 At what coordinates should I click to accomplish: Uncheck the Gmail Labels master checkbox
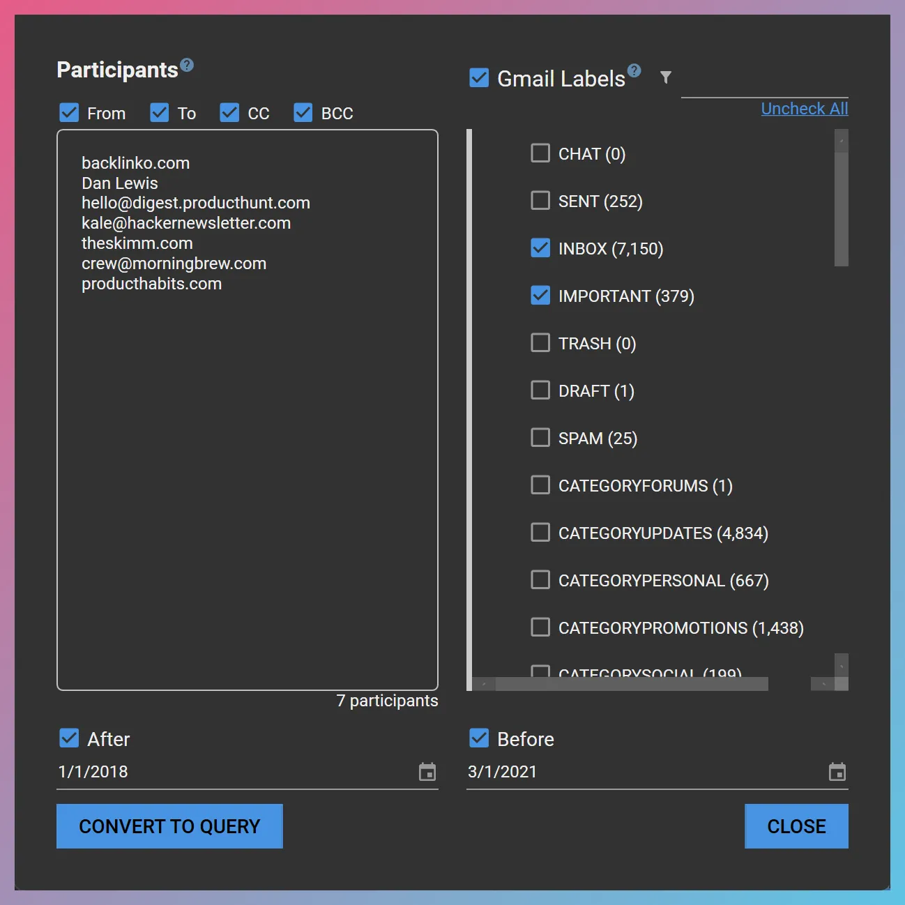pyautogui.click(x=478, y=77)
